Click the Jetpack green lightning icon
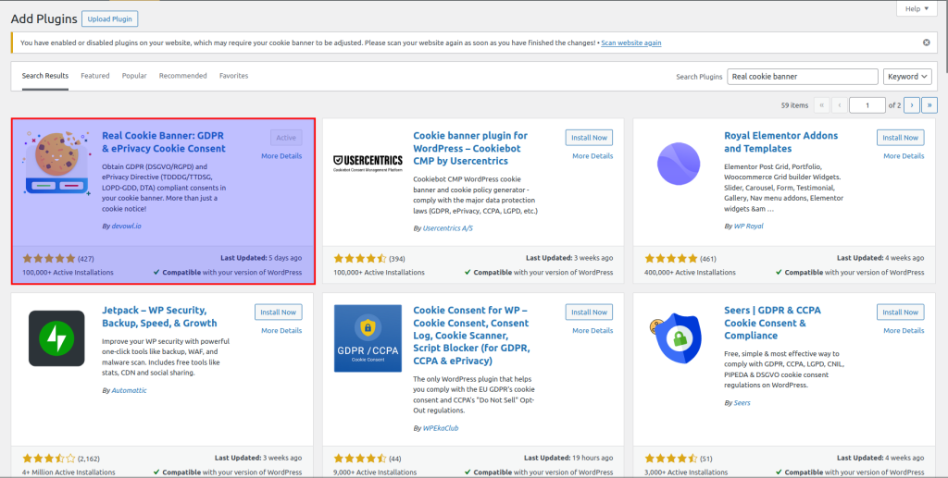948x478 pixels. [56, 338]
